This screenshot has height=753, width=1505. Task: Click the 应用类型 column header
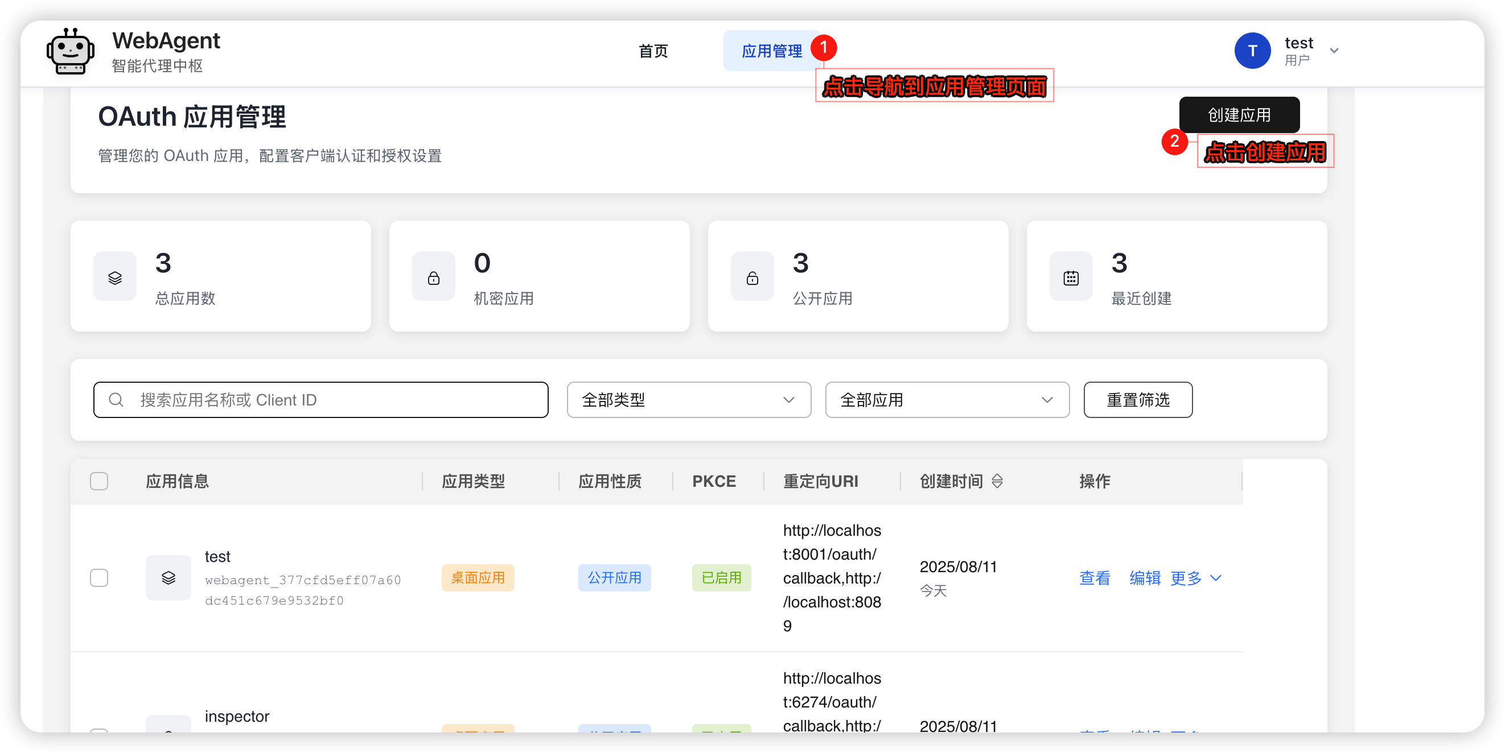(473, 482)
